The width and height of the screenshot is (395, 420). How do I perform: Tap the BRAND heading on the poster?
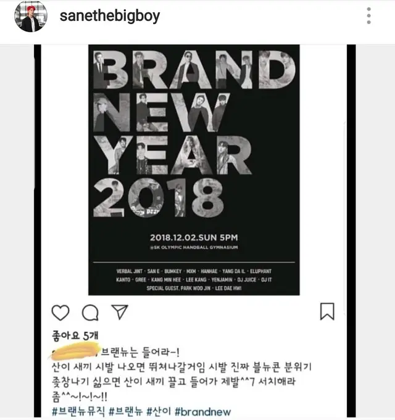(x=194, y=70)
